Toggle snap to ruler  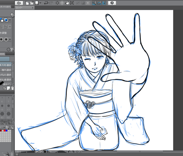(x=94, y=3)
